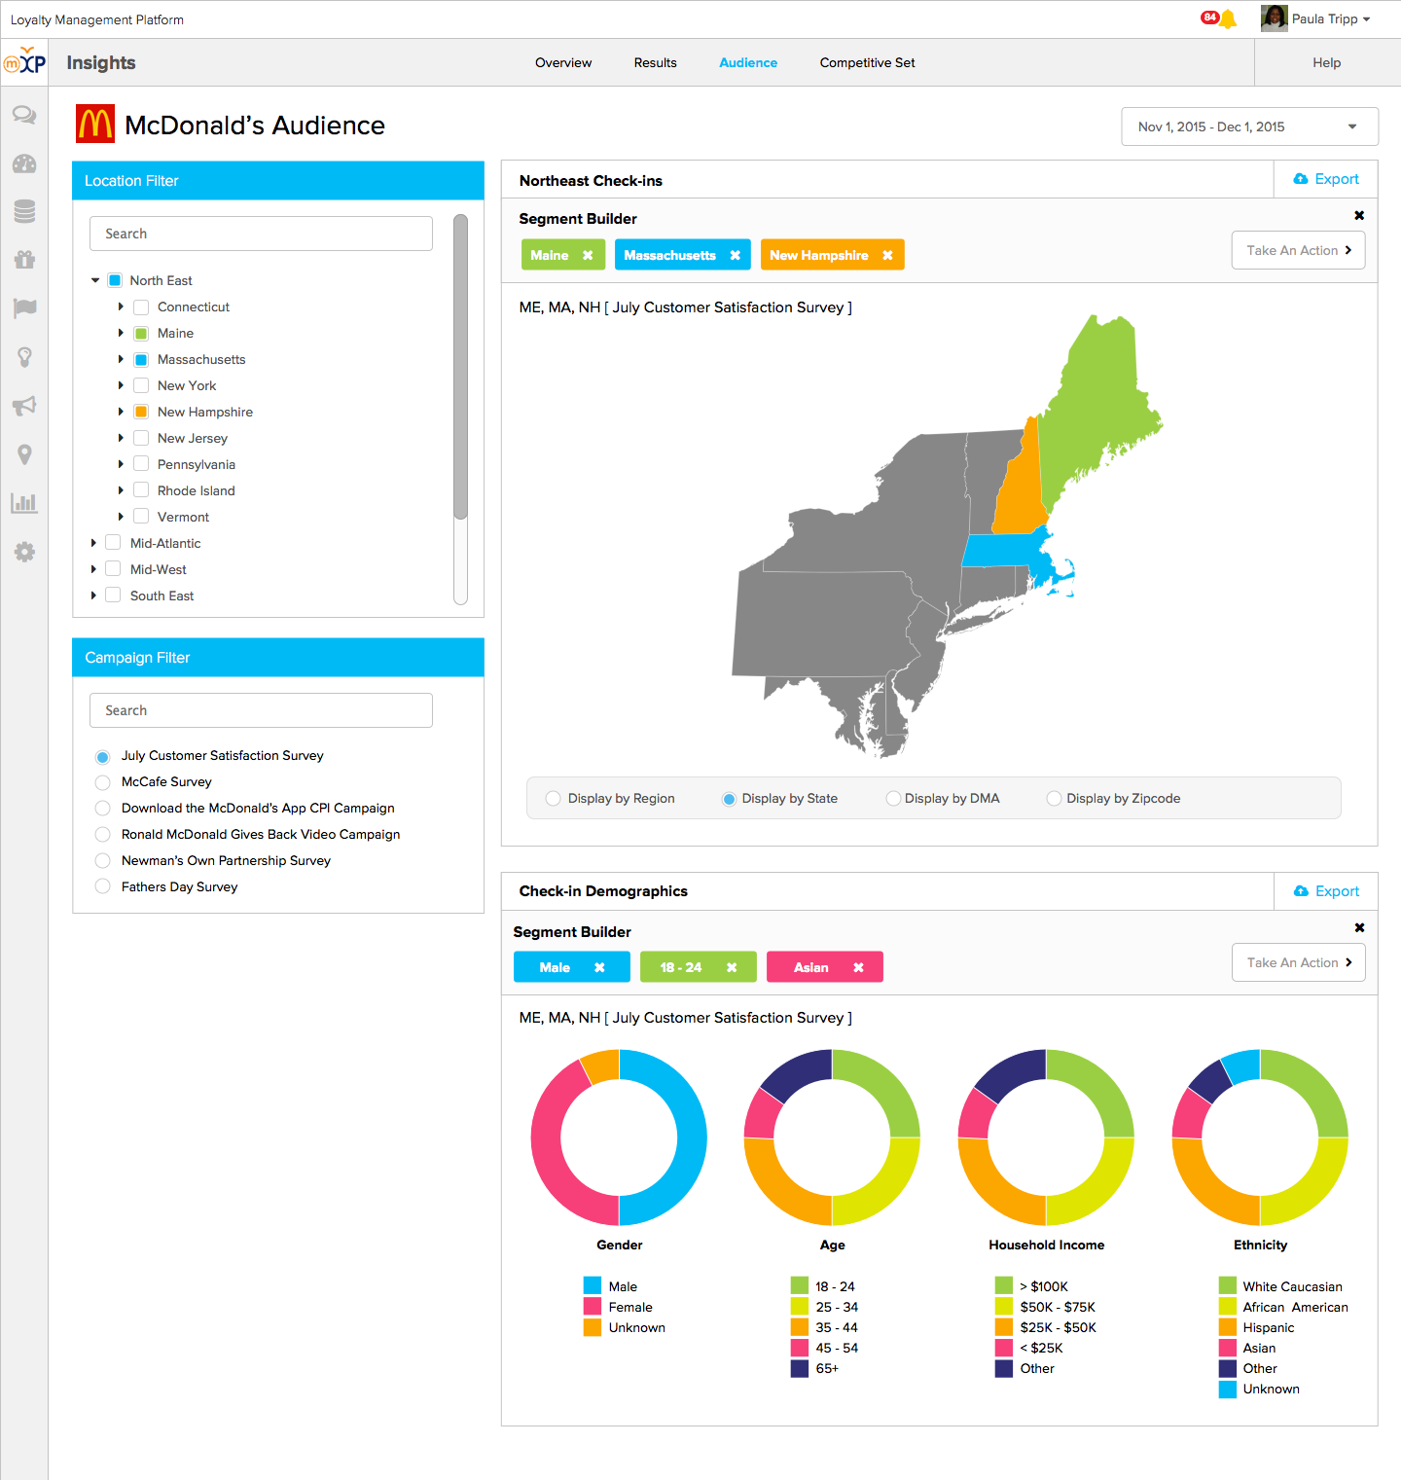1402x1480 pixels.
Task: Click Paula Tripp's profile avatar
Action: 1274,18
